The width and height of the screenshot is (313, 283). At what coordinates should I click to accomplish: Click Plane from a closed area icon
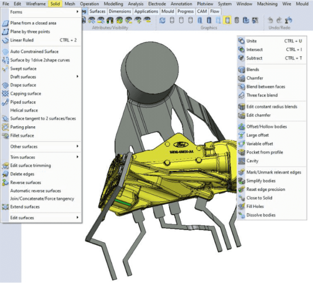click(5, 23)
